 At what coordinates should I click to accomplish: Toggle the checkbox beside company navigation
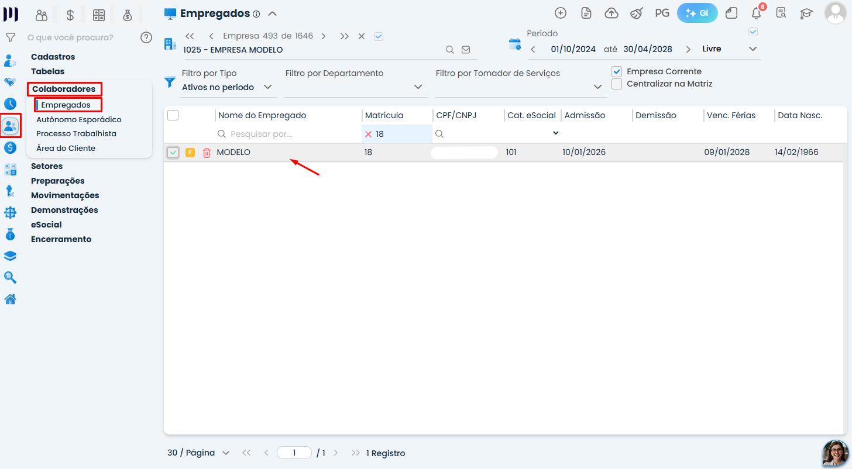(378, 36)
